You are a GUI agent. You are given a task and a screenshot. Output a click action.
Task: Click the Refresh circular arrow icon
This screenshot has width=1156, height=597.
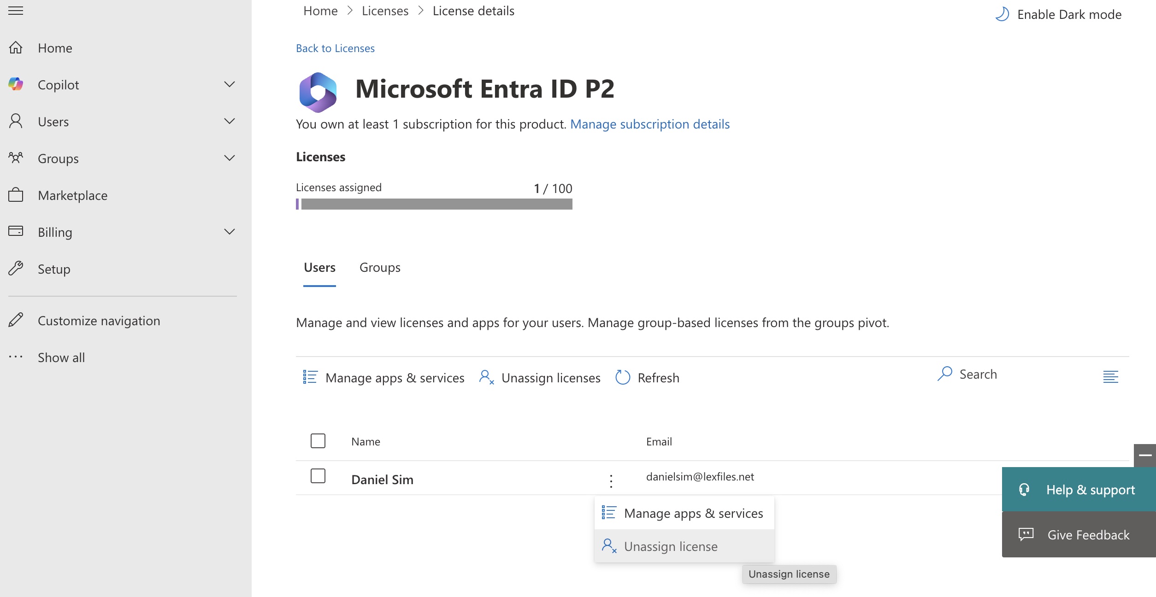click(623, 377)
